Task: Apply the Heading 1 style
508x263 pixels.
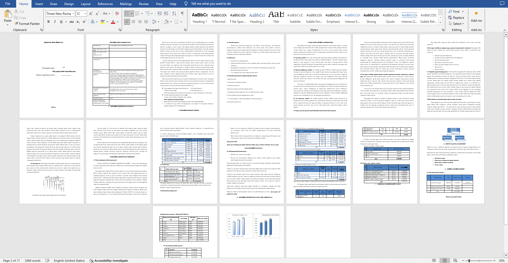Action: (x=200, y=18)
